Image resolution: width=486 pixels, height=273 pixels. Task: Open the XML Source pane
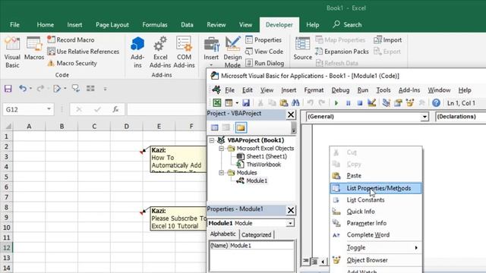point(302,49)
